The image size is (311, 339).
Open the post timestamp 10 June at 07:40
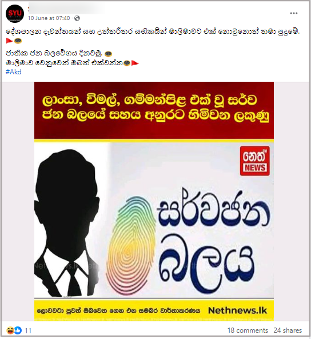[x=49, y=18]
